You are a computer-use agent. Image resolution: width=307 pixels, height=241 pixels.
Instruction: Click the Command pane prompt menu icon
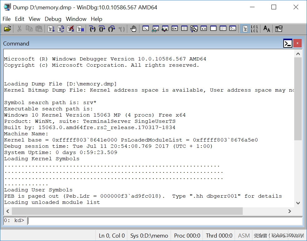coord(288,43)
